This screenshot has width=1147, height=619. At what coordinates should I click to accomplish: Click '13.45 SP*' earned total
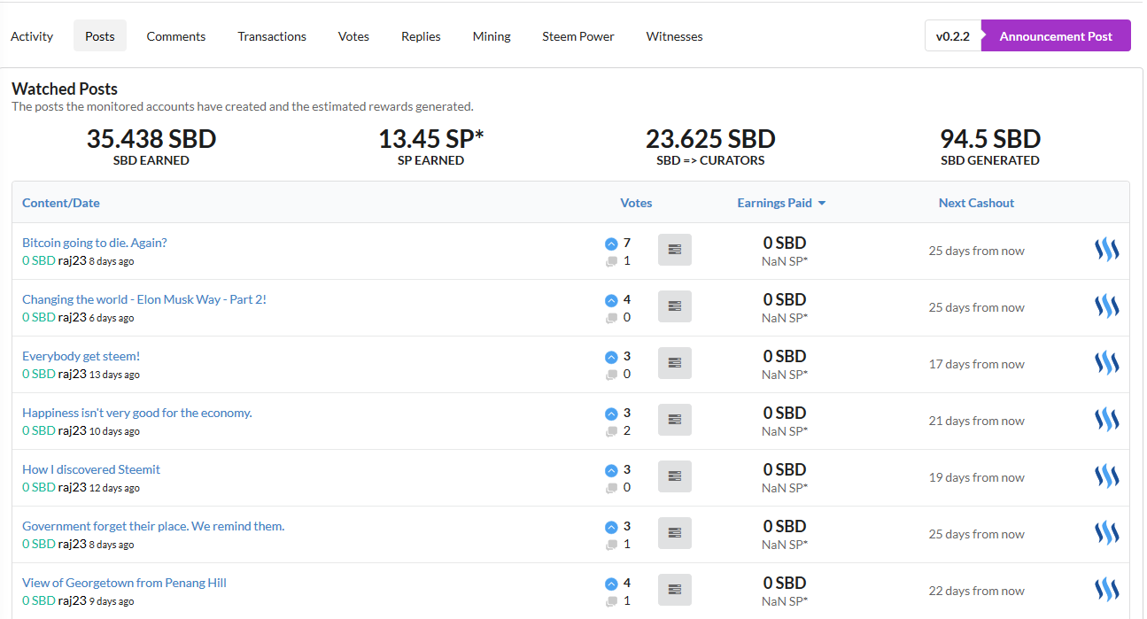click(x=431, y=139)
